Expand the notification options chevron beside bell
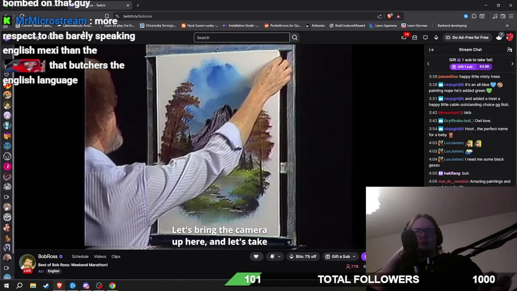The height and width of the screenshot is (291, 517). (279, 257)
